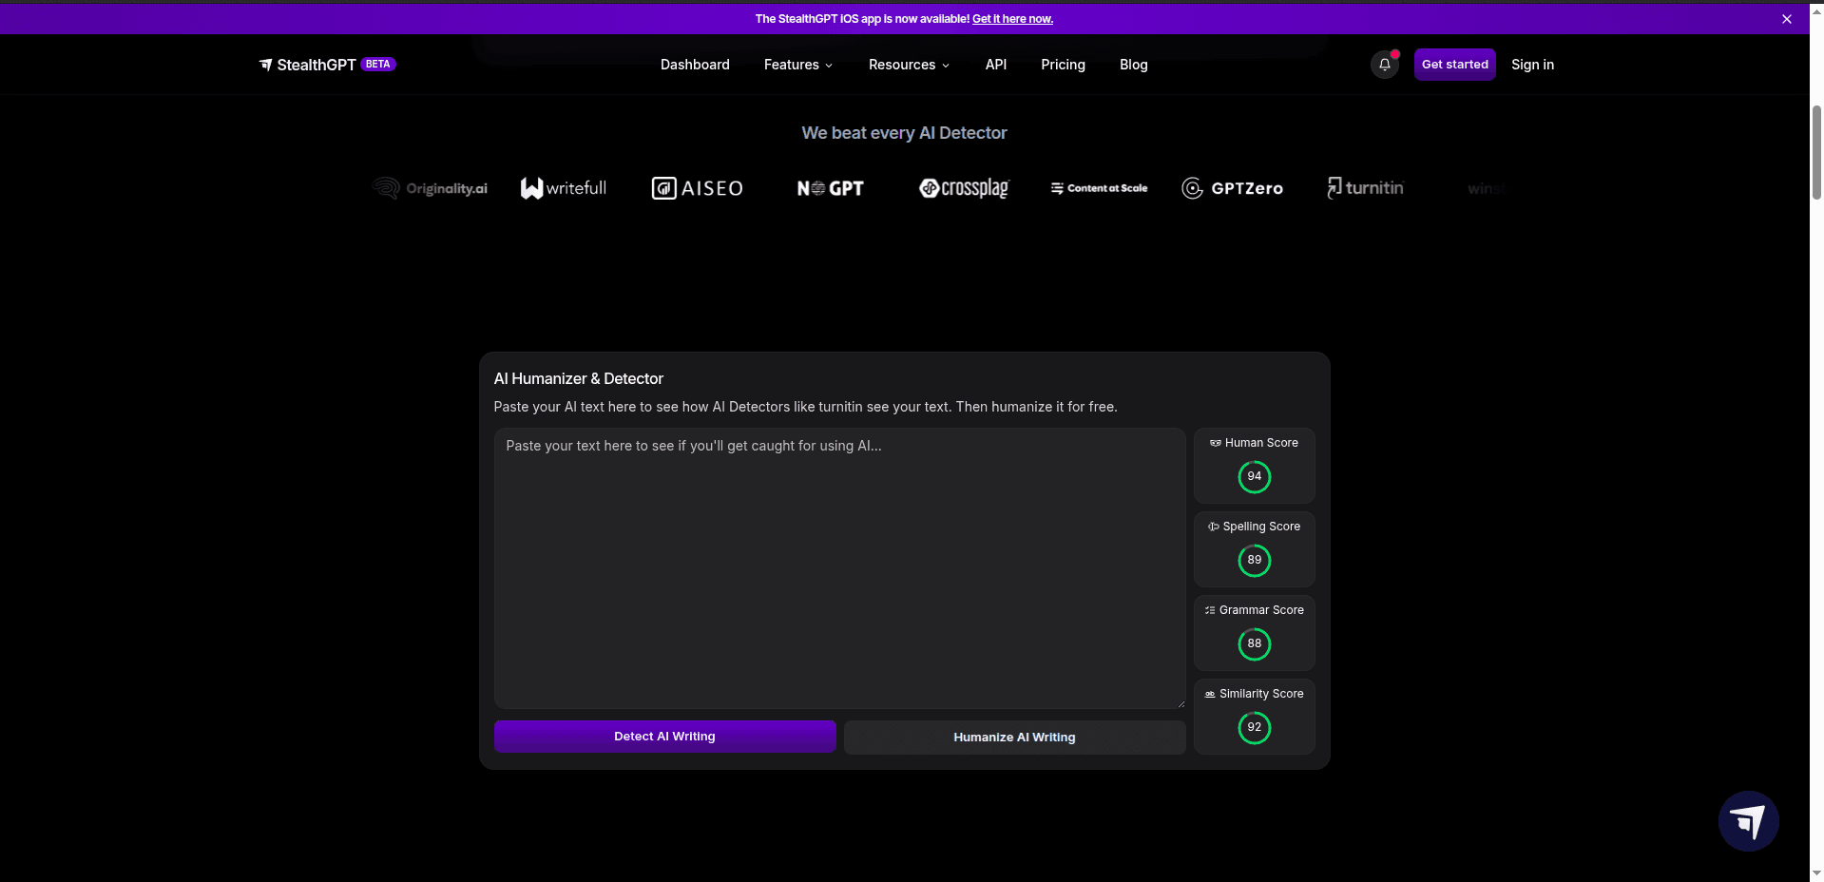Click the 'AI Humanizer & Detector' title
This screenshot has height=882, width=1824.
[x=579, y=378]
